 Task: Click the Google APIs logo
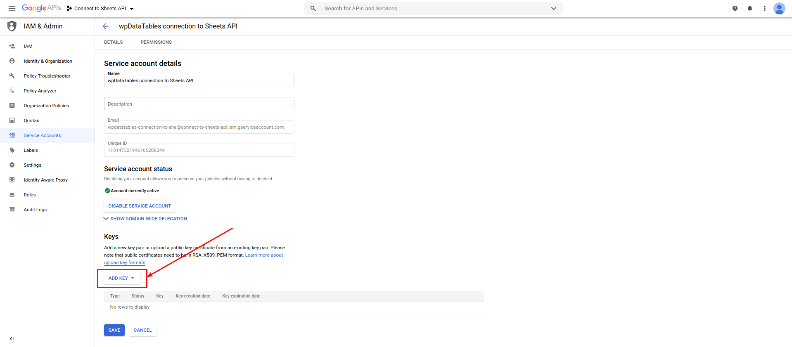[x=41, y=8]
